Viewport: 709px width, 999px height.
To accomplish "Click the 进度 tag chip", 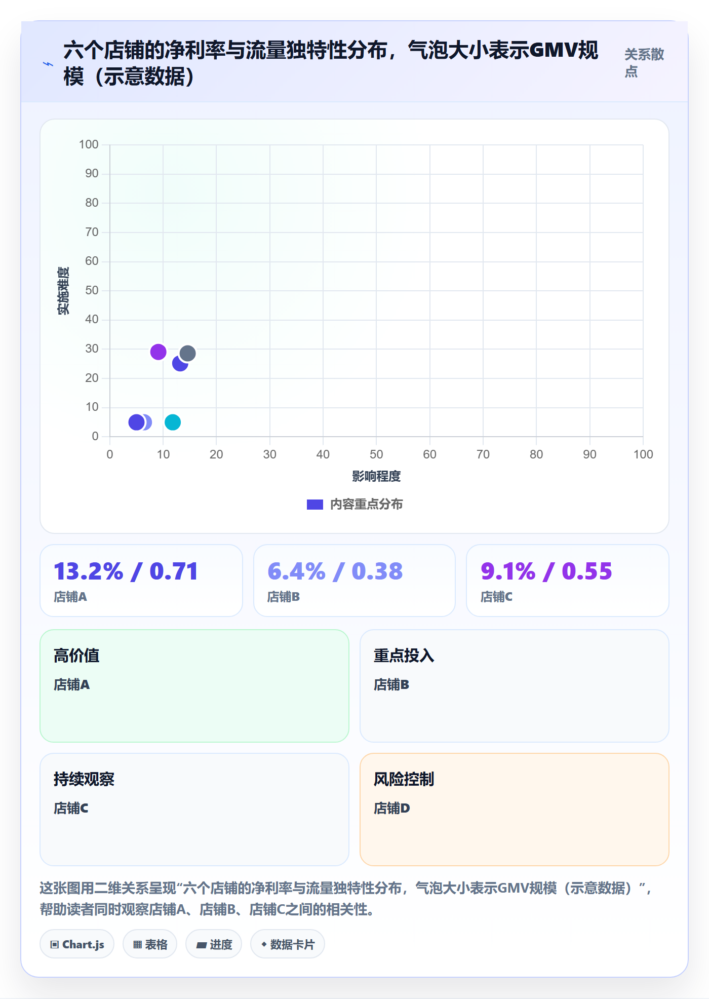I will coord(214,944).
